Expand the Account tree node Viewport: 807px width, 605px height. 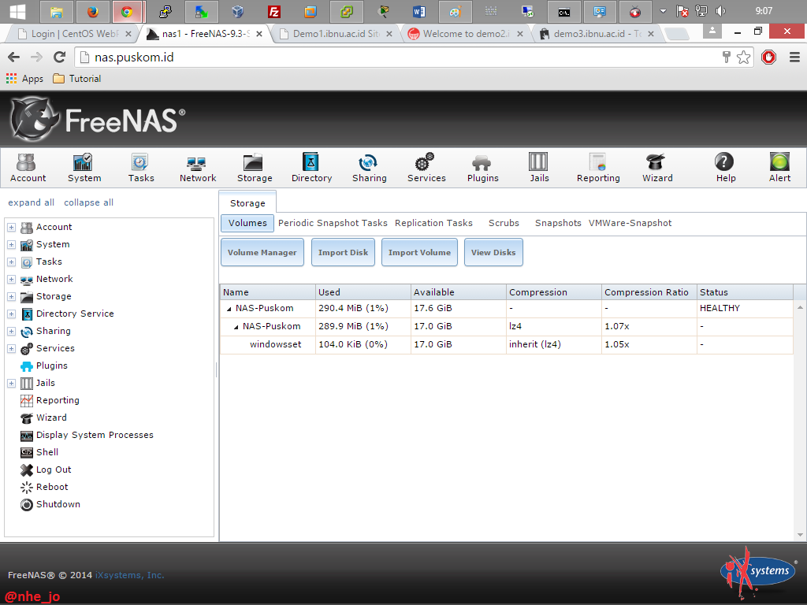(x=11, y=228)
